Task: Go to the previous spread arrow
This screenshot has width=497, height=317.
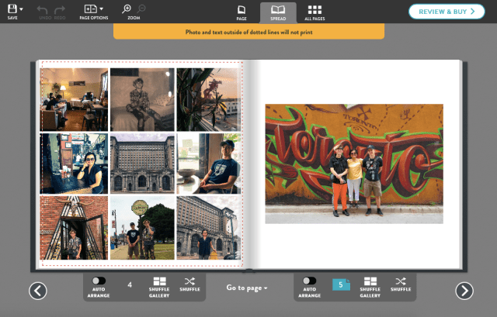Action: (x=38, y=291)
